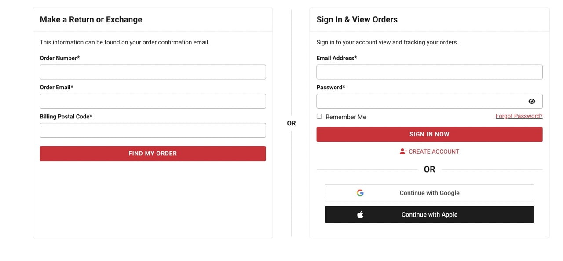Viewport: 563px width, 261px height.
Task: Click the Order Number label
Action: [60, 58]
